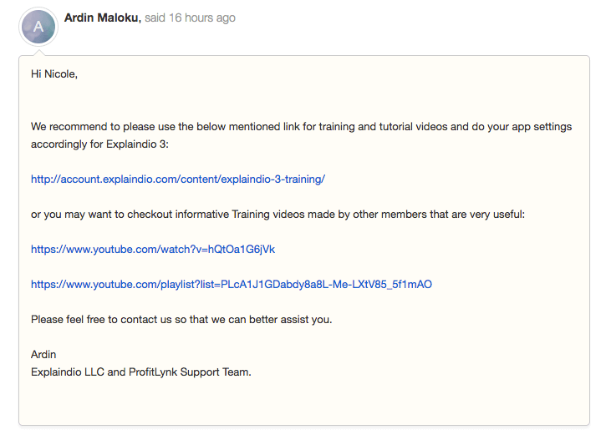Click the "We recommend to please use" sentence

click(301, 127)
